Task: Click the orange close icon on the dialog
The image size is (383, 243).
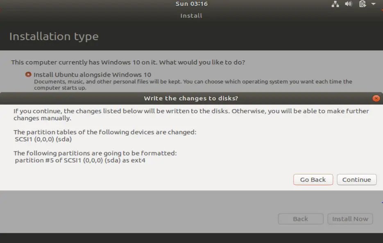Action: click(376, 98)
